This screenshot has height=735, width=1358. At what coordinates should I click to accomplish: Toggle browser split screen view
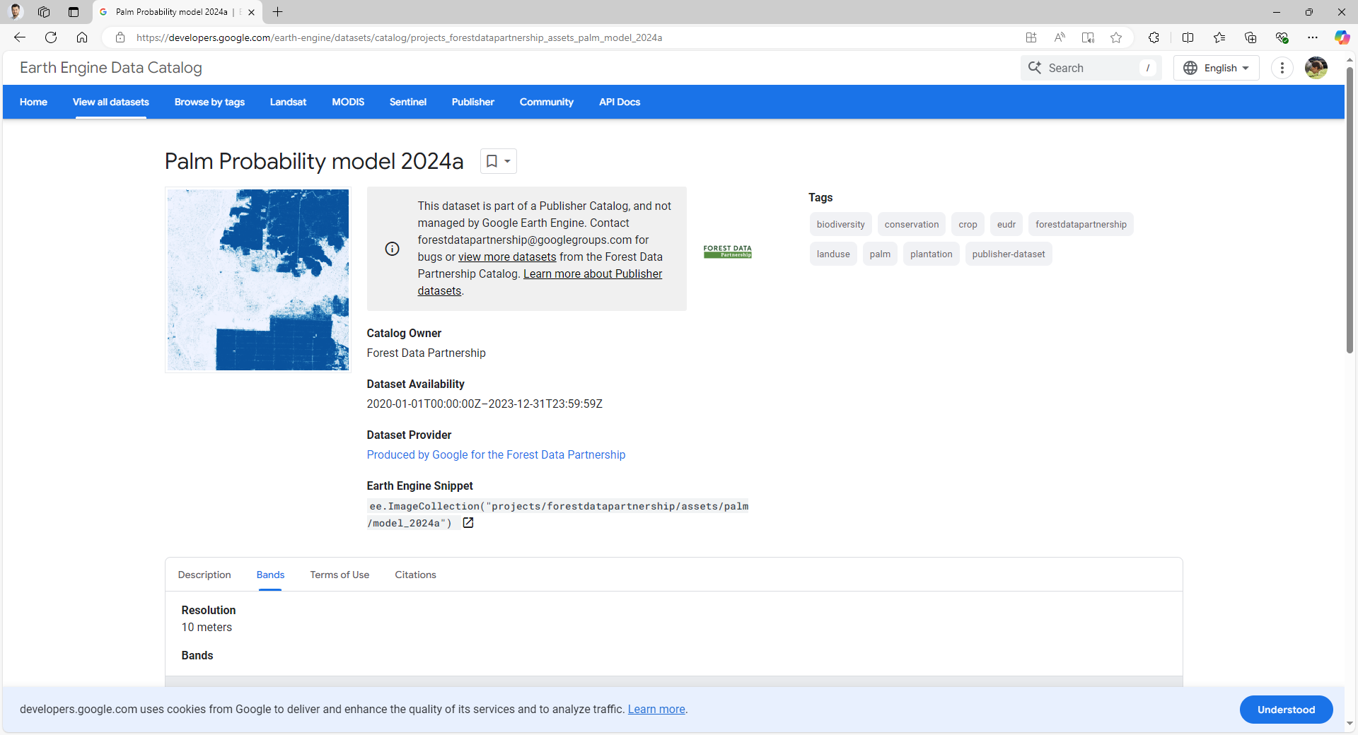click(x=1188, y=37)
